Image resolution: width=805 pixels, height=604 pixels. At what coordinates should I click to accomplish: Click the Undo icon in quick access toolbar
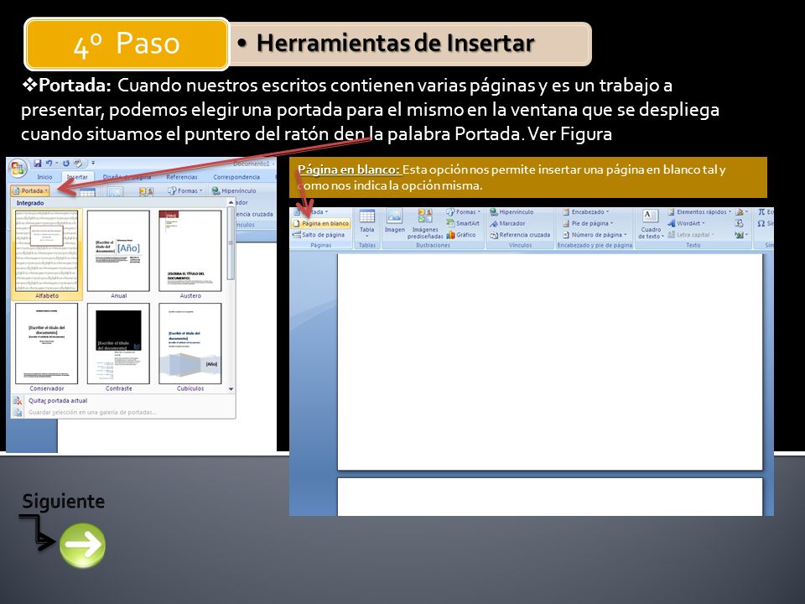click(49, 164)
